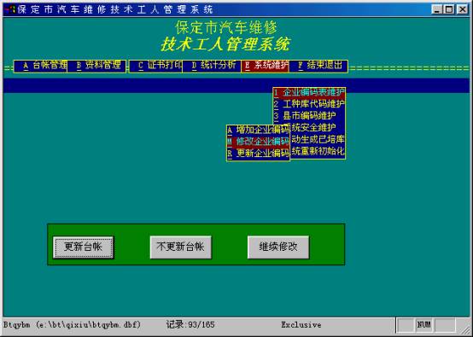The image size is (473, 337).
Task: Click the F 结束退出 menu
Action: pyautogui.click(x=318, y=66)
